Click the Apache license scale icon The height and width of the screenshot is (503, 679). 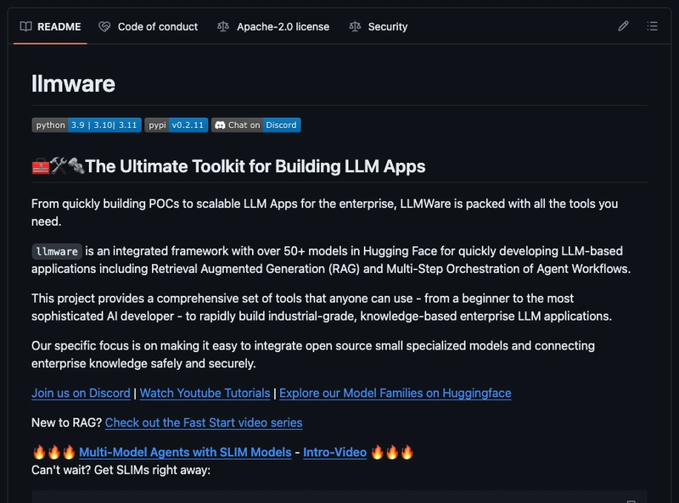[x=223, y=27]
